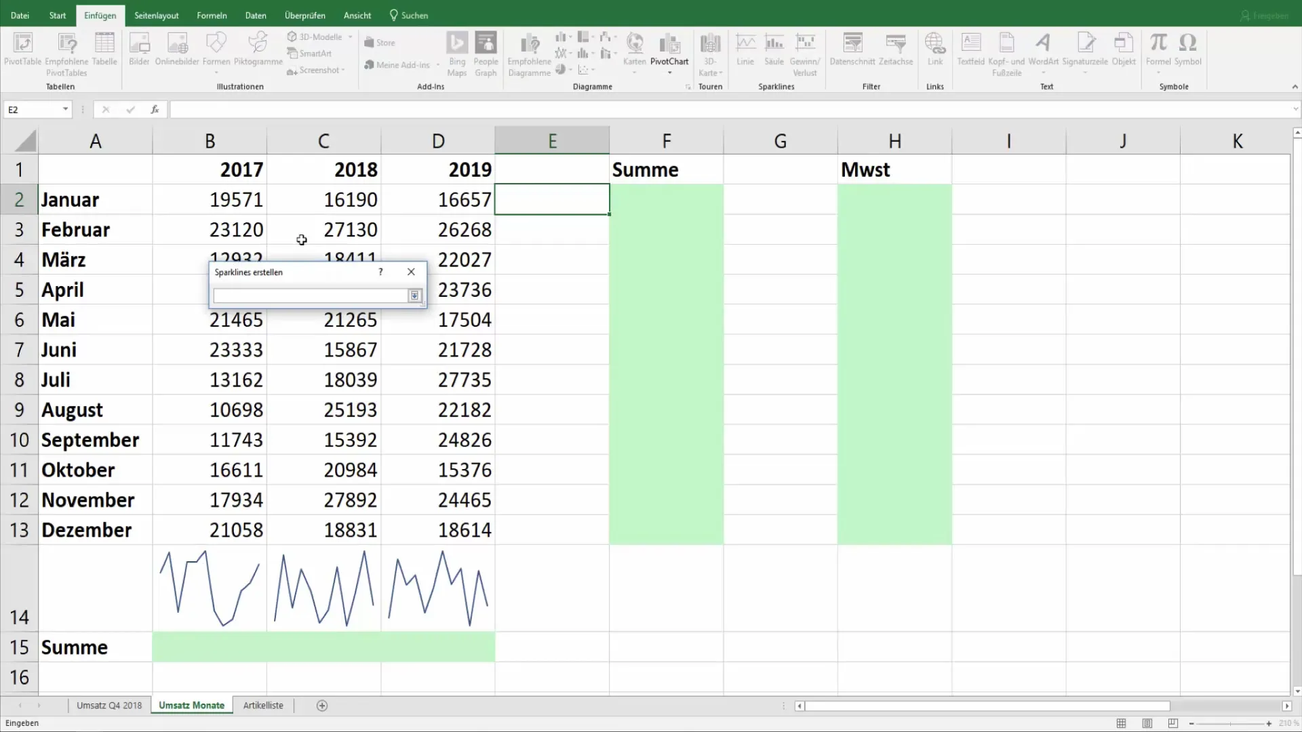1302x732 pixels.
Task: Start a 3D-Karte tour
Action: click(710, 54)
